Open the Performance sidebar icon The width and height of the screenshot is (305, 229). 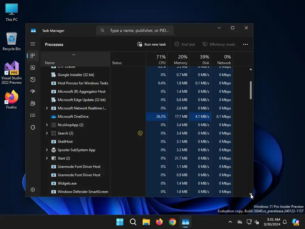[33, 68]
